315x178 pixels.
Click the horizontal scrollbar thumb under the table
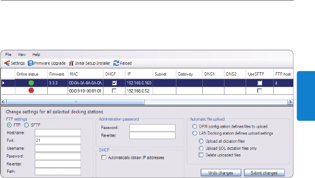(75, 102)
